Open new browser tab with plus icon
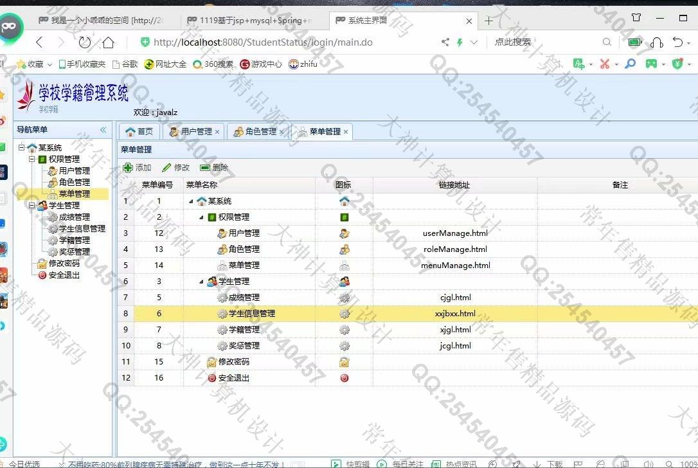This screenshot has height=468, width=698. coord(488,21)
